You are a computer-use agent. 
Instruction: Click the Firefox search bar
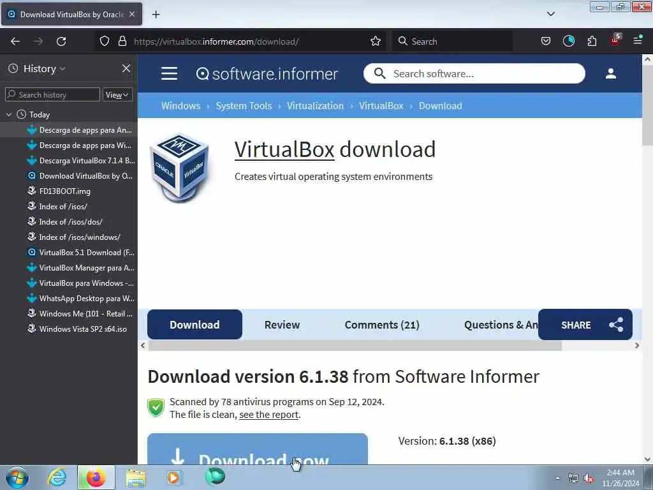point(452,41)
